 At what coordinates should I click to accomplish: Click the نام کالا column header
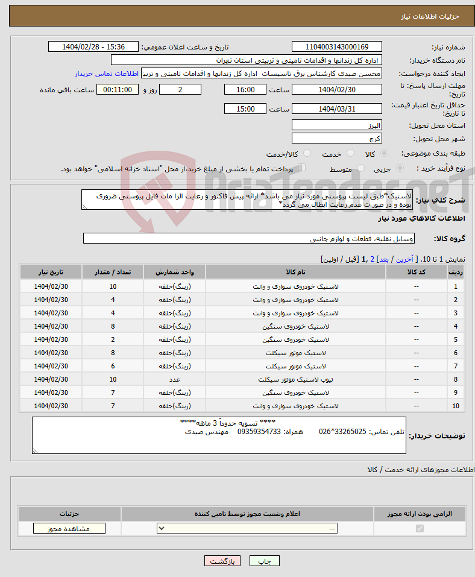pyautogui.click(x=295, y=272)
